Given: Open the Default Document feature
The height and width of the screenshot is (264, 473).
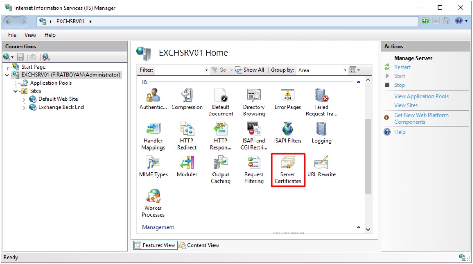Looking at the screenshot, I should (220, 103).
